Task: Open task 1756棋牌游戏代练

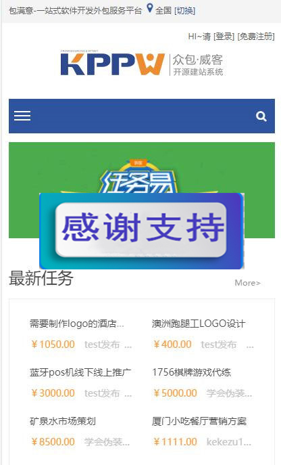Action: (192, 372)
